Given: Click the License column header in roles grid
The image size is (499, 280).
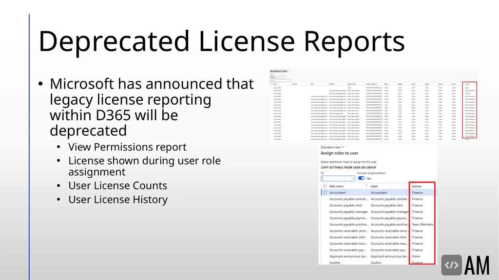Looking at the screenshot, I should point(416,186).
